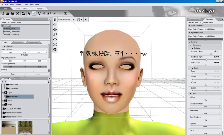Viewport: 224px width, 136px height.
Task: Use the viewport orbit camera control
Action: point(55,25)
